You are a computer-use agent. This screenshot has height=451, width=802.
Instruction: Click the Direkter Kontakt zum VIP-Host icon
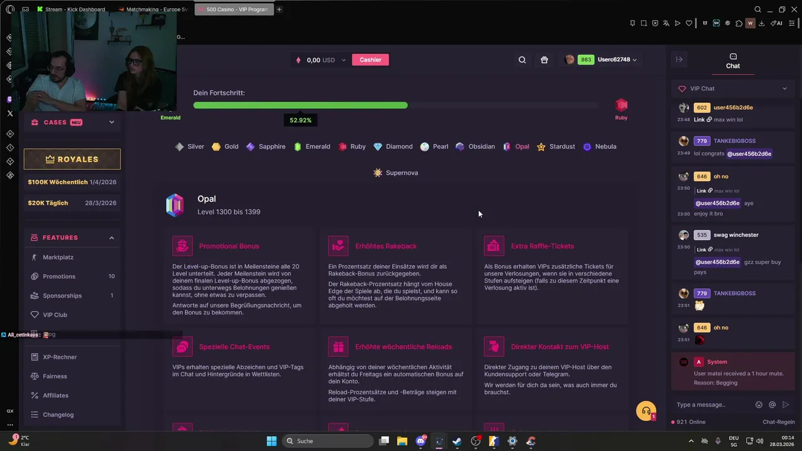[494, 346]
